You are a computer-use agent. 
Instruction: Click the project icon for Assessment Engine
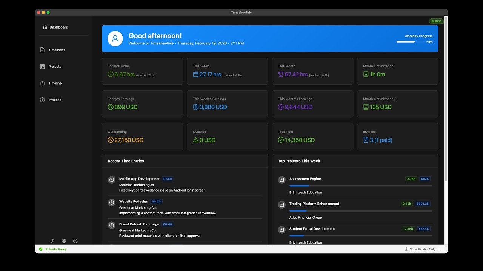282,180
